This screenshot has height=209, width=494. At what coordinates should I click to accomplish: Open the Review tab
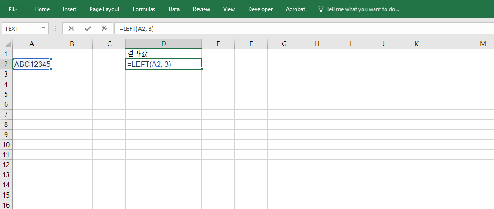coord(201,9)
